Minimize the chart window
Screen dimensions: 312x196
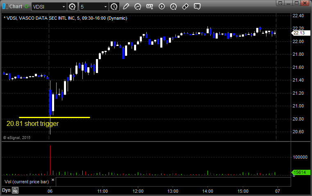click(x=289, y=3)
